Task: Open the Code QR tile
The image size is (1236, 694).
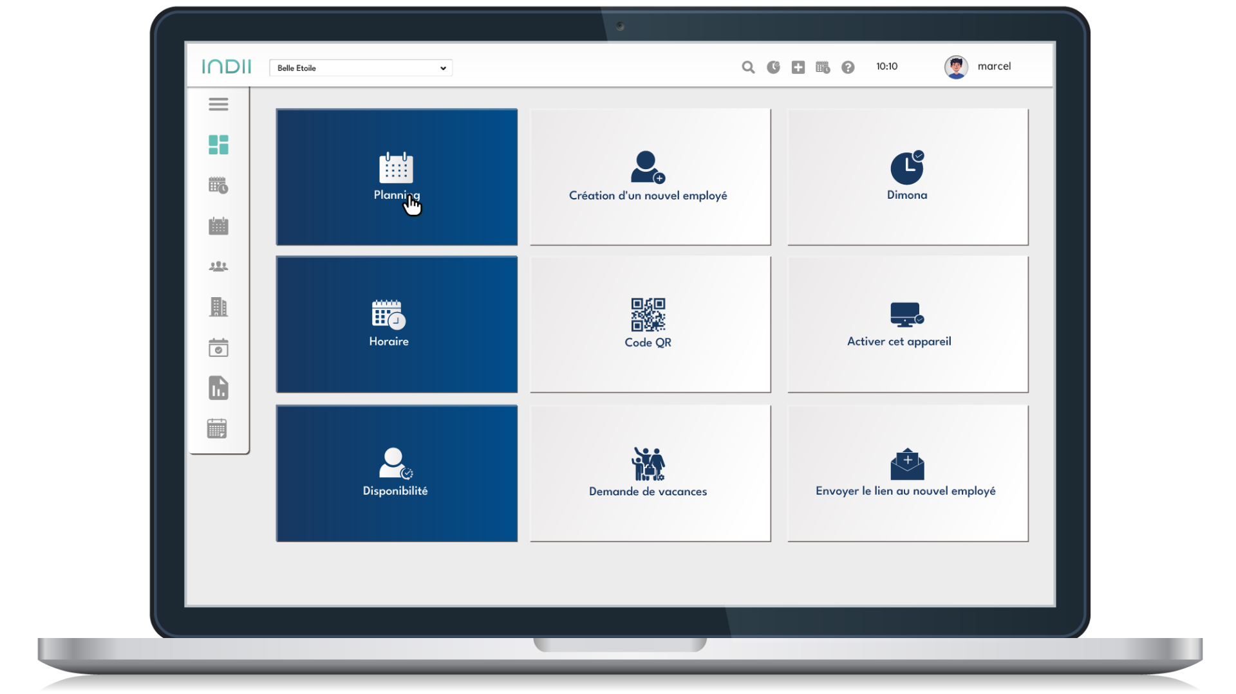Action: 650,324
